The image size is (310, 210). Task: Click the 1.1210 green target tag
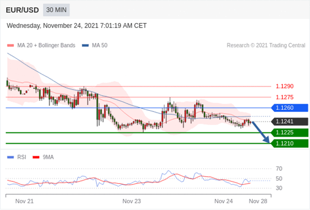289,143
